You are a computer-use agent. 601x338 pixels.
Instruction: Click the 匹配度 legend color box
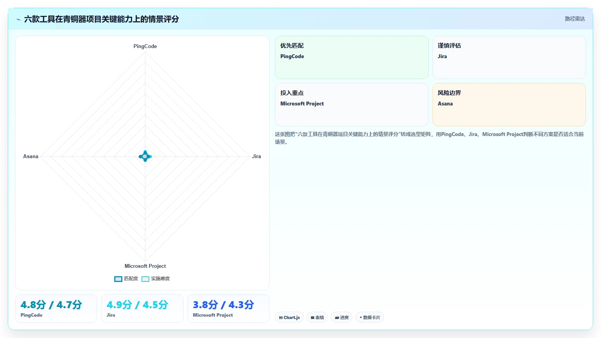118,279
